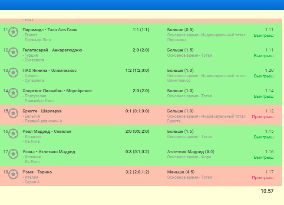
Task: Click bet Атлетико Мадрид (0.0)
Action: 191,152
